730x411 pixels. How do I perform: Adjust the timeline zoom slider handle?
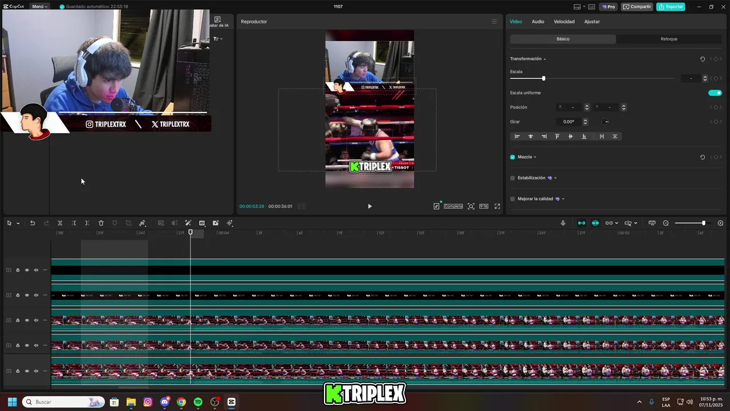704,223
